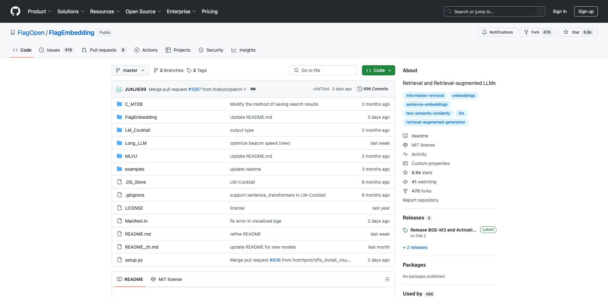Image resolution: width=608 pixels, height=298 pixels.
Task: Open the examples folder
Action: (135, 169)
